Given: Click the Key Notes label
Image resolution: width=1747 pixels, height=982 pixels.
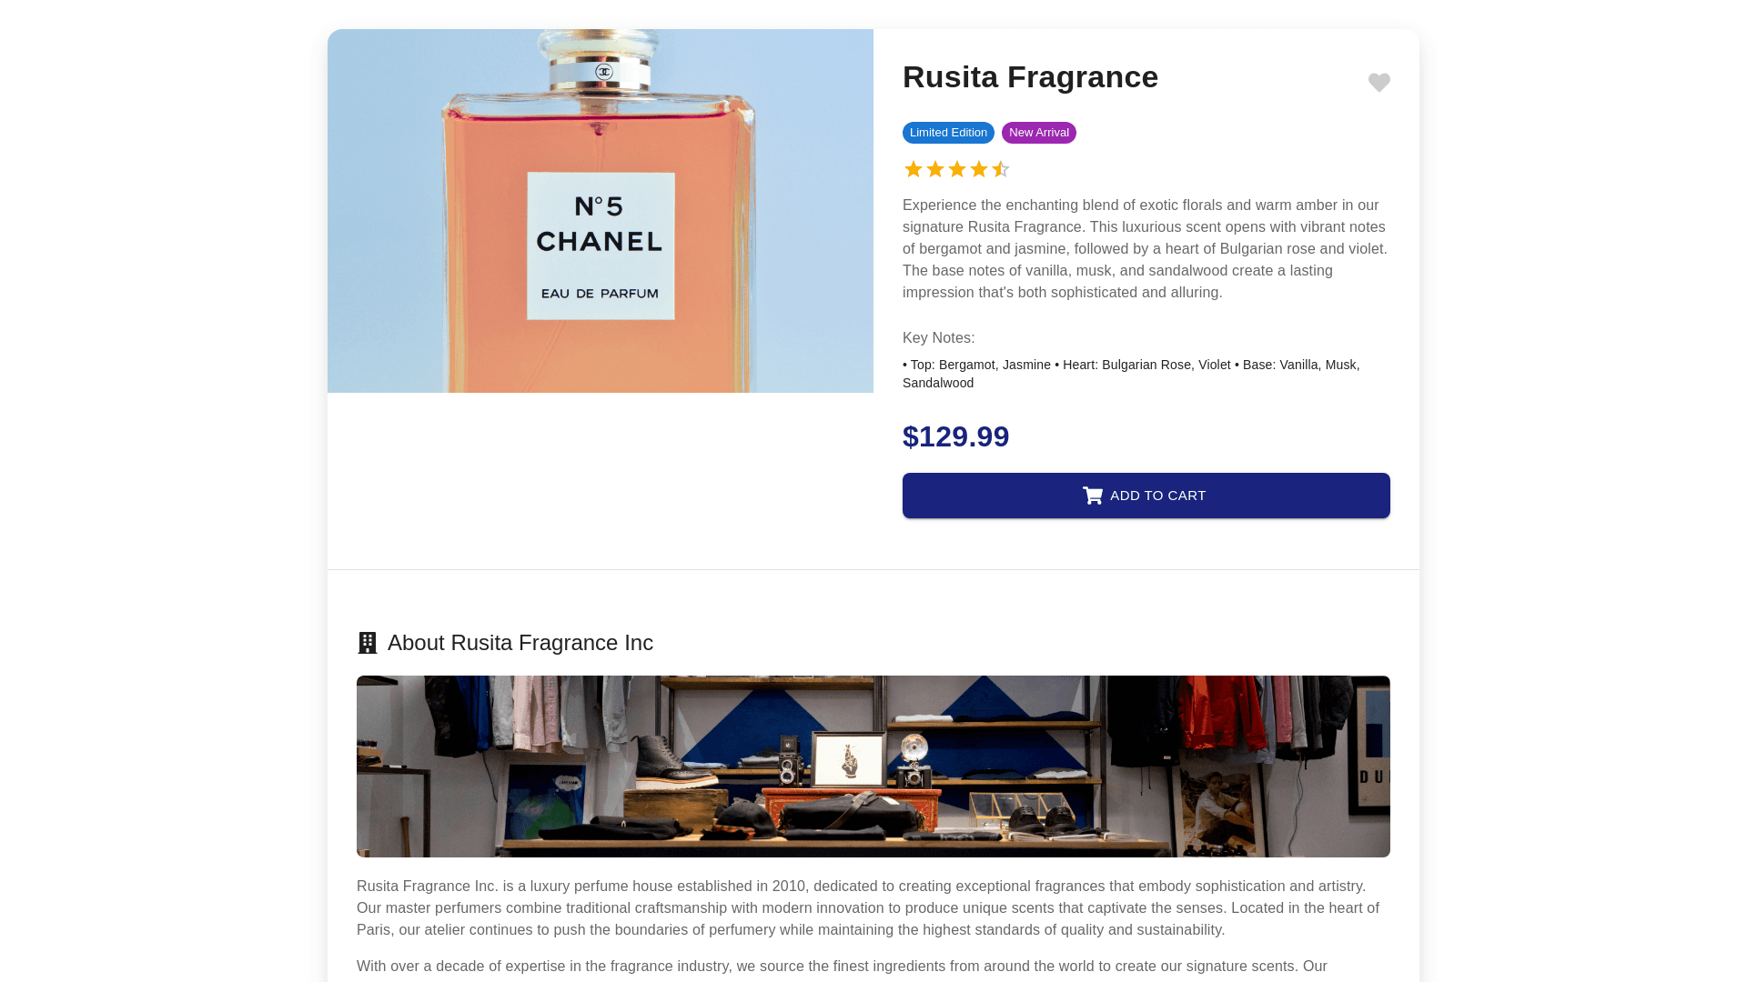Looking at the screenshot, I should (x=938, y=338).
